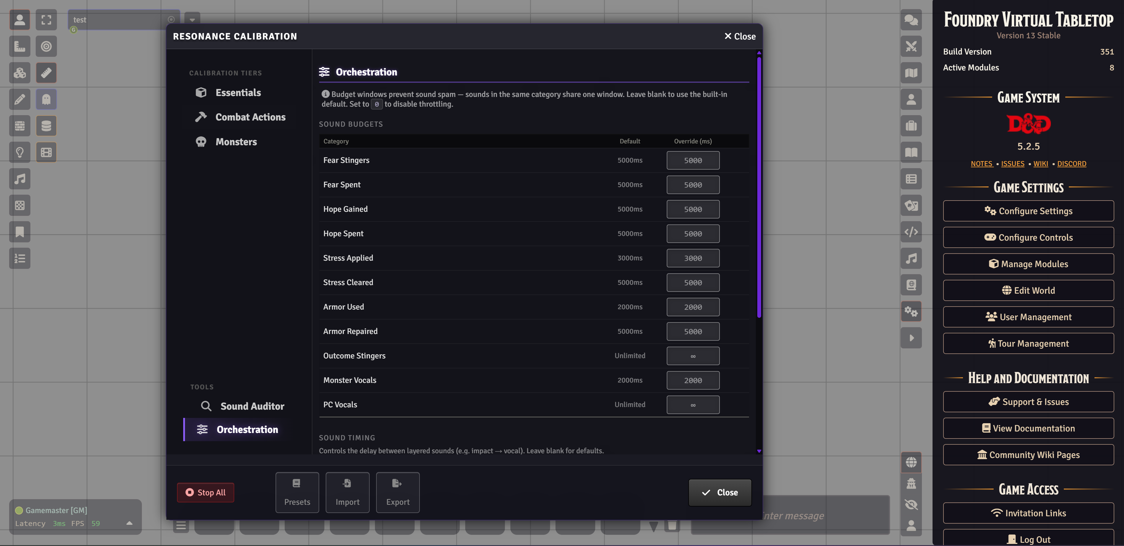The width and height of the screenshot is (1124, 546).
Task: Click the Stop All button
Action: 206,493
